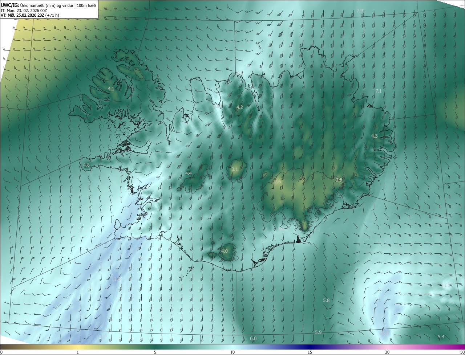
Task: Click the 7.1 value label on the map
Action: pos(379,91)
